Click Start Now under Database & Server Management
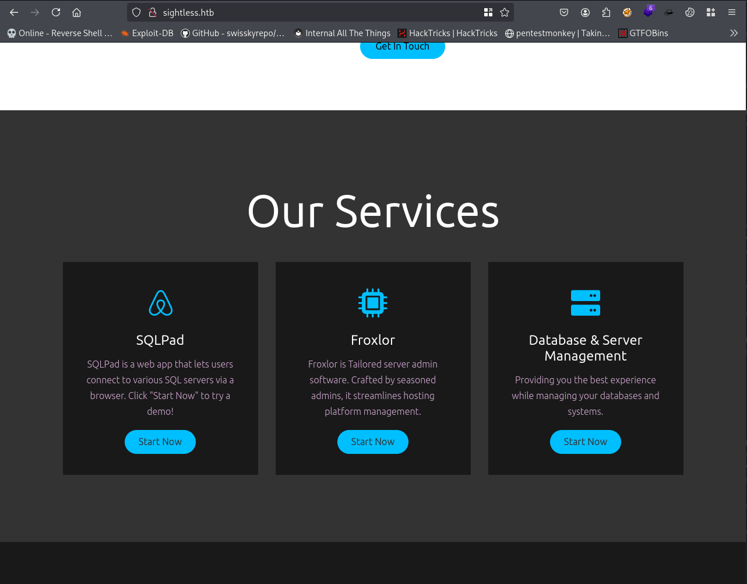Viewport: 747px width, 584px height. 586,442
